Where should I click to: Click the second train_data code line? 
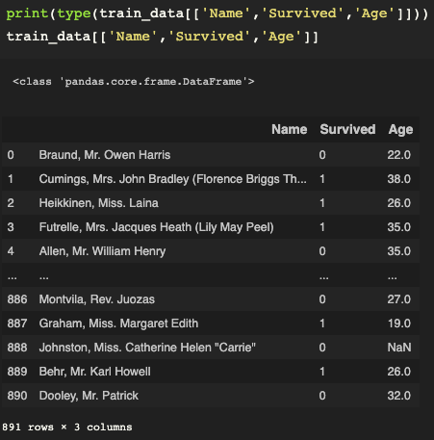pyautogui.click(x=162, y=37)
